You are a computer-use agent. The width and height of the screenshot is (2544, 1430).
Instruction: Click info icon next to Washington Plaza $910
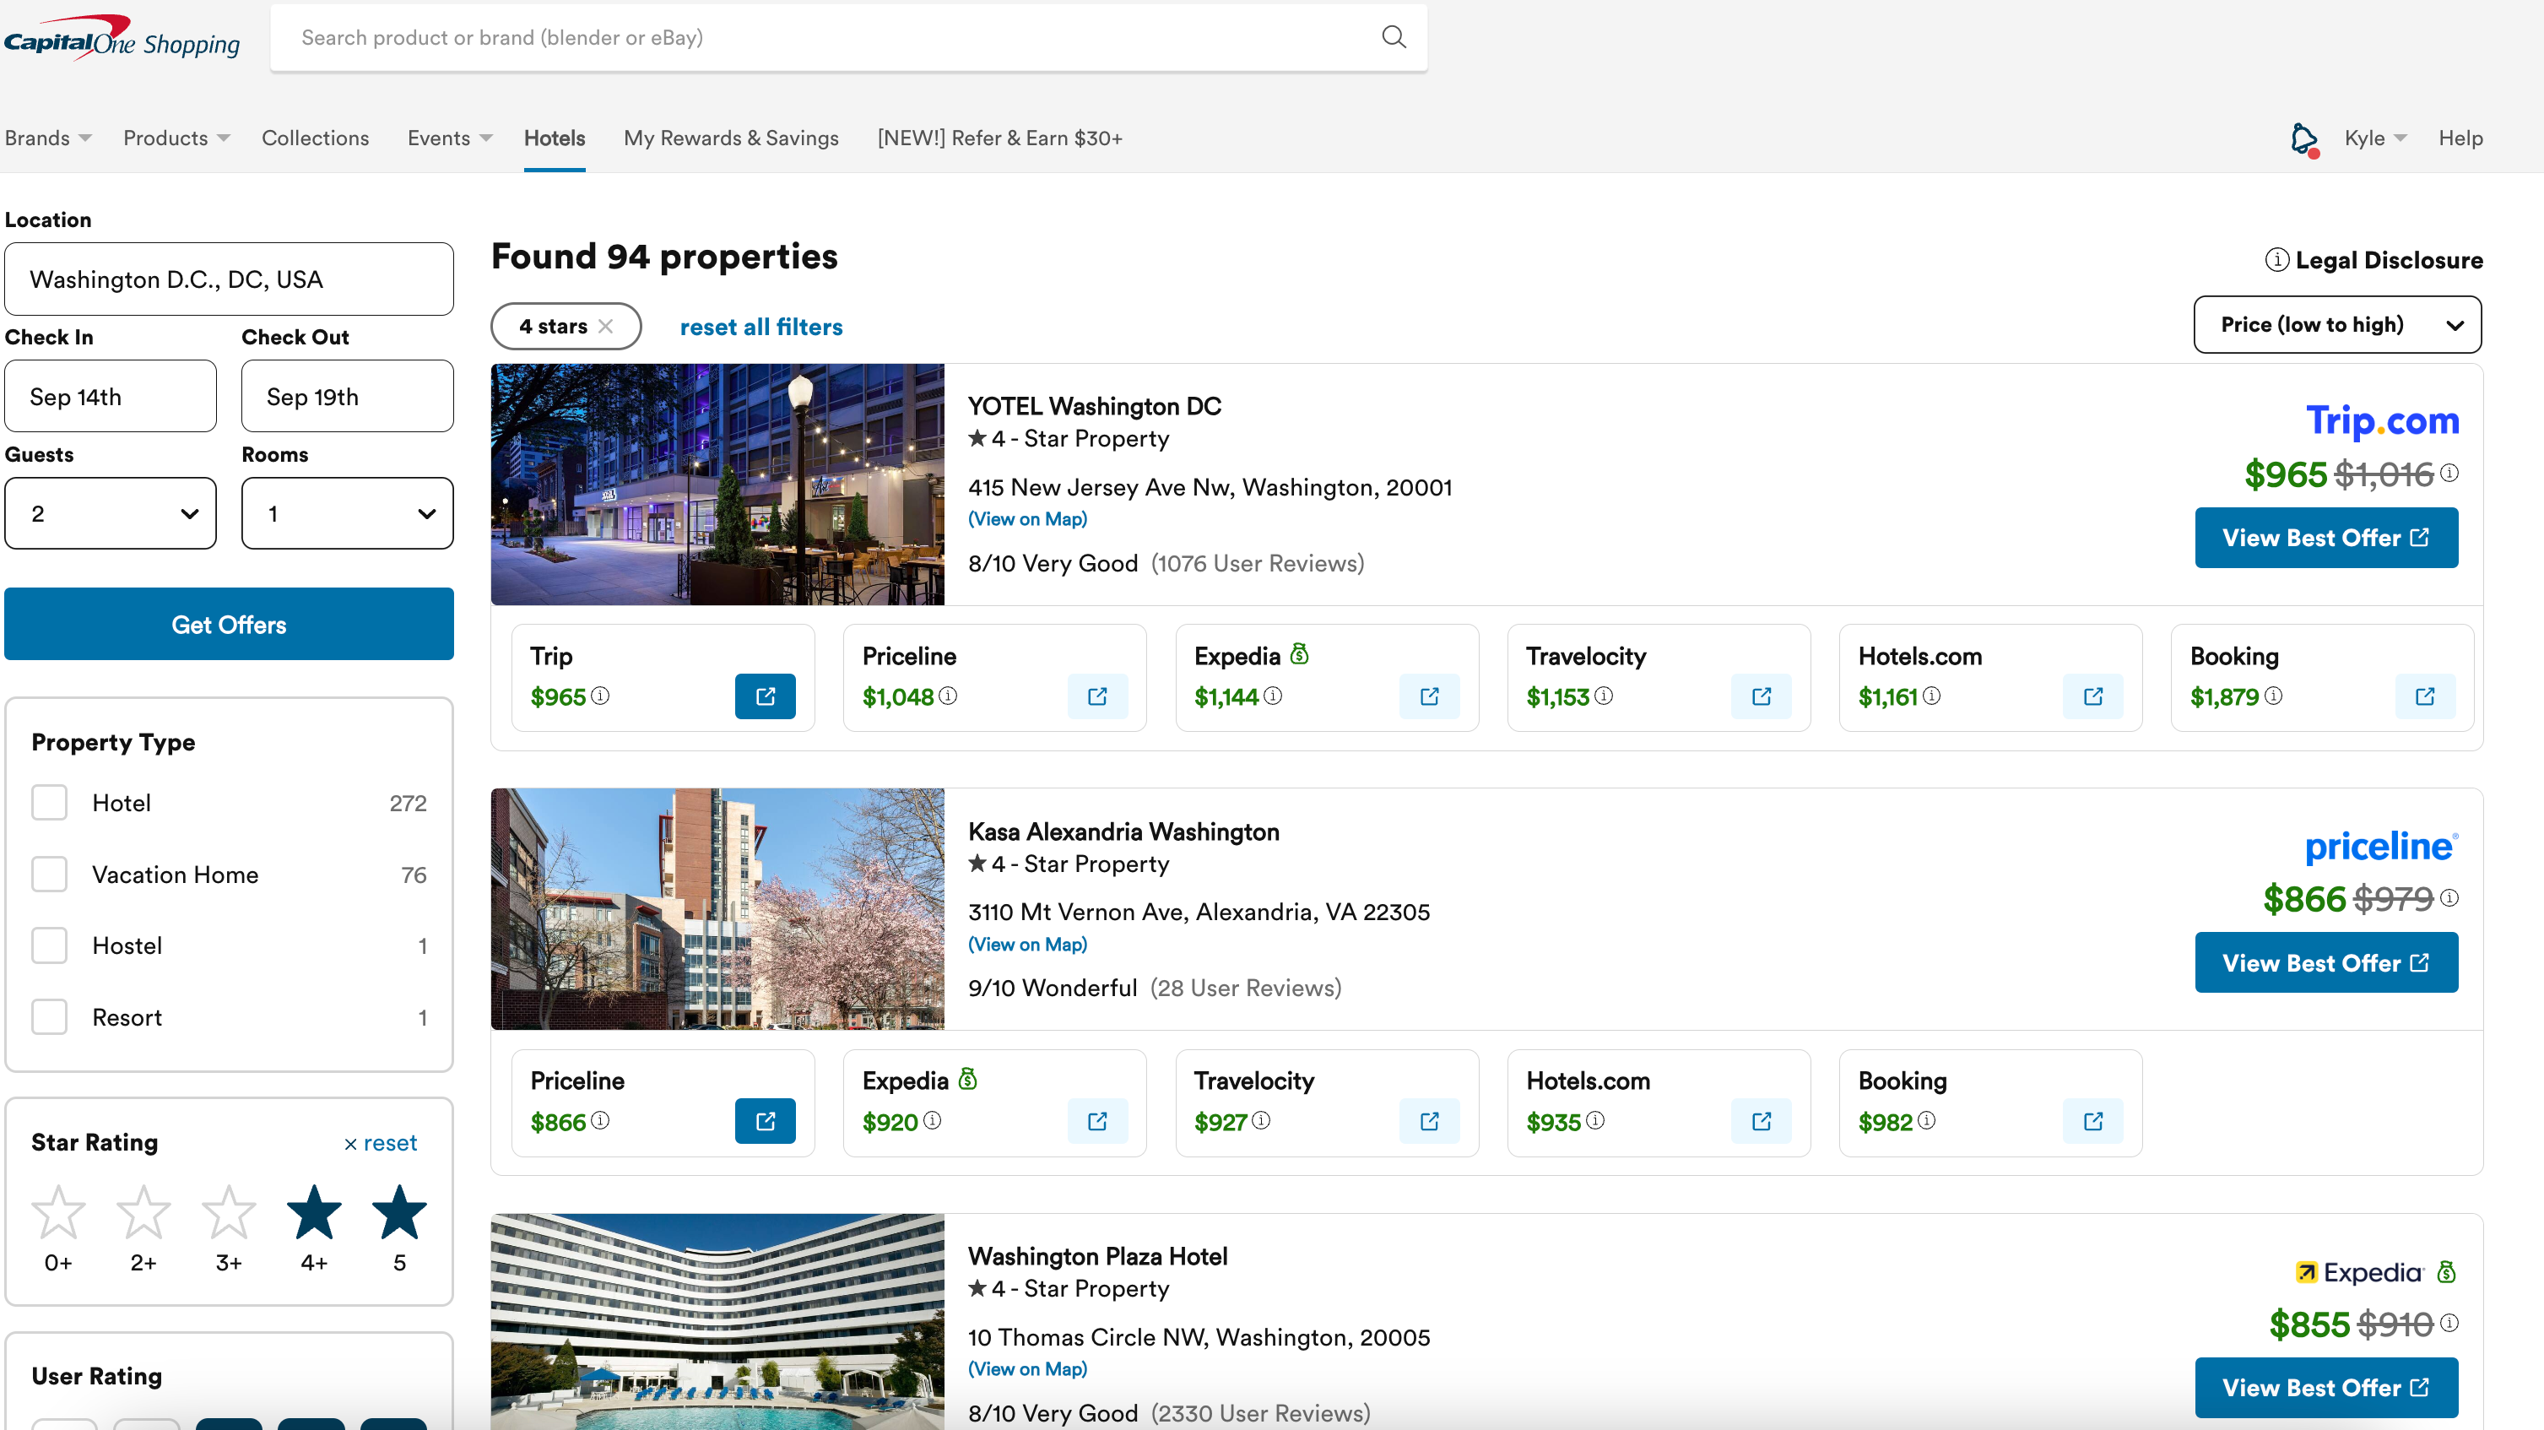pos(2450,1322)
